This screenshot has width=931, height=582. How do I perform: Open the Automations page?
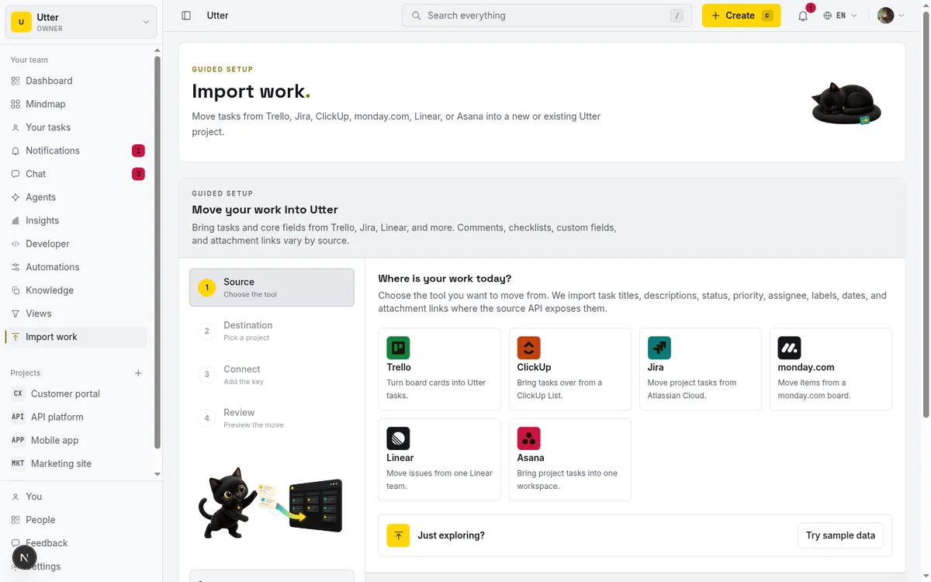coord(77,267)
